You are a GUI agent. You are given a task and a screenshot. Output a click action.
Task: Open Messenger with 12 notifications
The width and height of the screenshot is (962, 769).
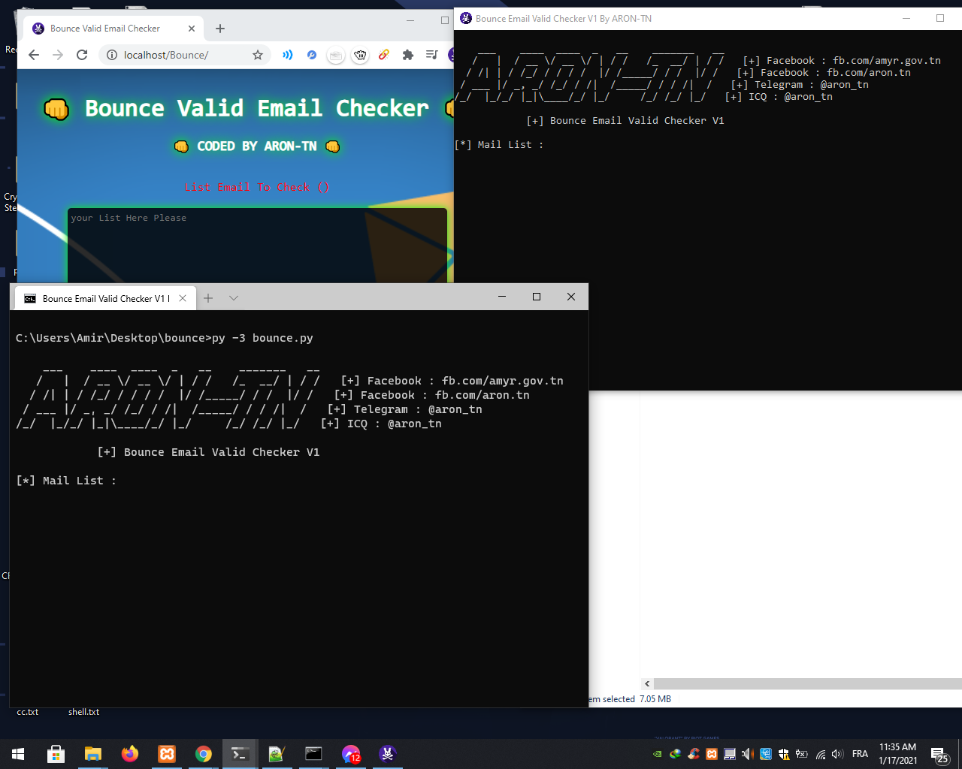pyautogui.click(x=351, y=754)
